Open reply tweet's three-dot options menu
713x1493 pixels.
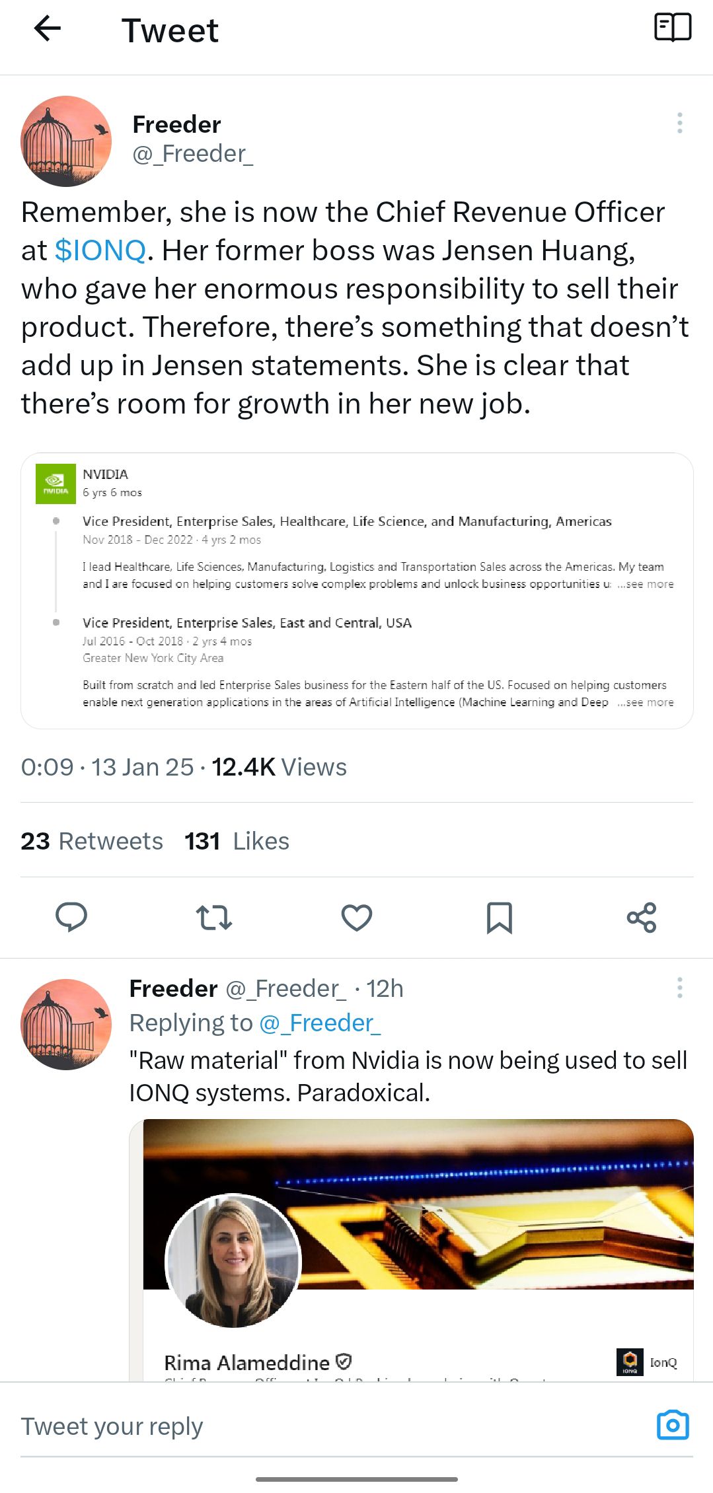click(679, 988)
